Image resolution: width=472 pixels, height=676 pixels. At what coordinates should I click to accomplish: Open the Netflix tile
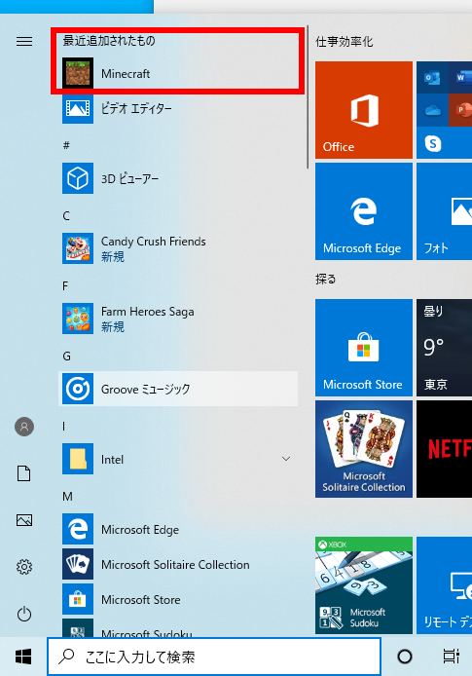[445, 449]
